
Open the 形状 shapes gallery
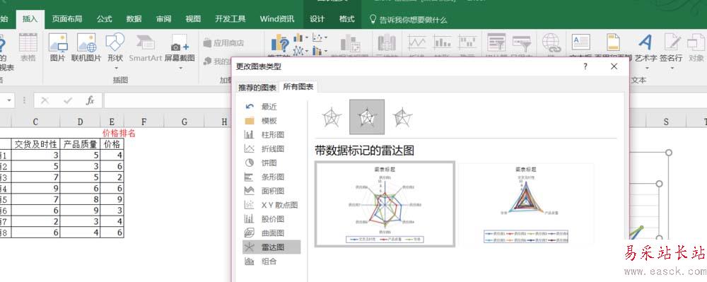click(x=115, y=47)
